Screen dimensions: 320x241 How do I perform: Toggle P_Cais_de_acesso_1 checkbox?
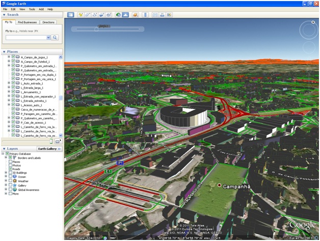click(13, 122)
